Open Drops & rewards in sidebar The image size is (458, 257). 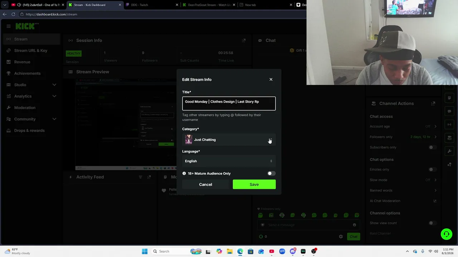click(x=31, y=131)
